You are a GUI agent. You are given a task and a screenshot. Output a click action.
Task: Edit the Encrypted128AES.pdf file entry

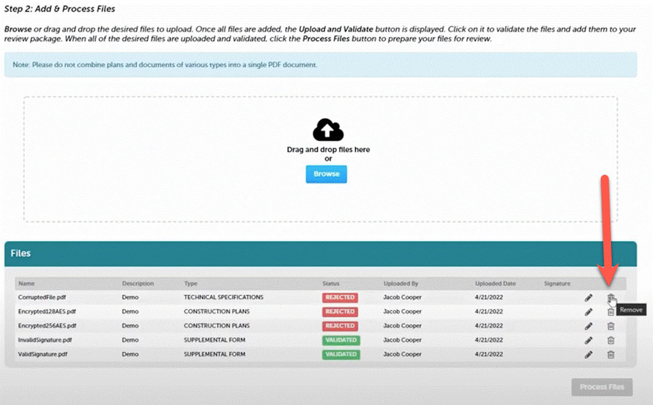tap(588, 312)
